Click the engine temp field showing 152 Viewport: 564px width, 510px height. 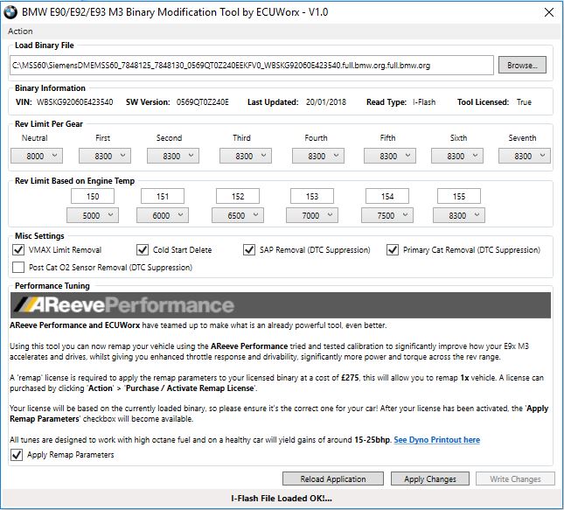(237, 196)
